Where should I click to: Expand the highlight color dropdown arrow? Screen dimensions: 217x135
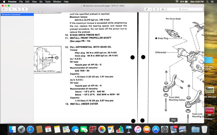tap(151, 9)
